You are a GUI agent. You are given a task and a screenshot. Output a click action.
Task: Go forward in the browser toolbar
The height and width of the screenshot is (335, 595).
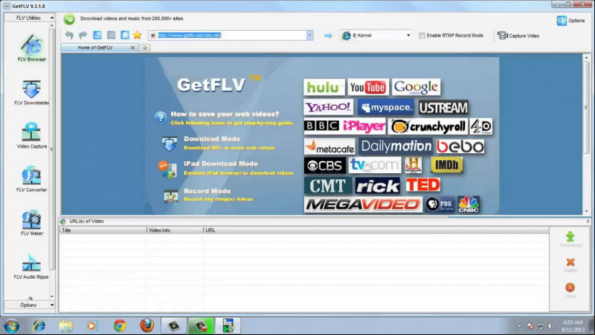click(x=83, y=35)
